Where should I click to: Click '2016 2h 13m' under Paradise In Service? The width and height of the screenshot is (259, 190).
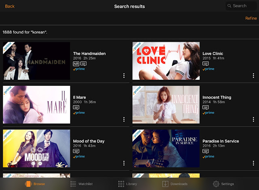(x=214, y=146)
